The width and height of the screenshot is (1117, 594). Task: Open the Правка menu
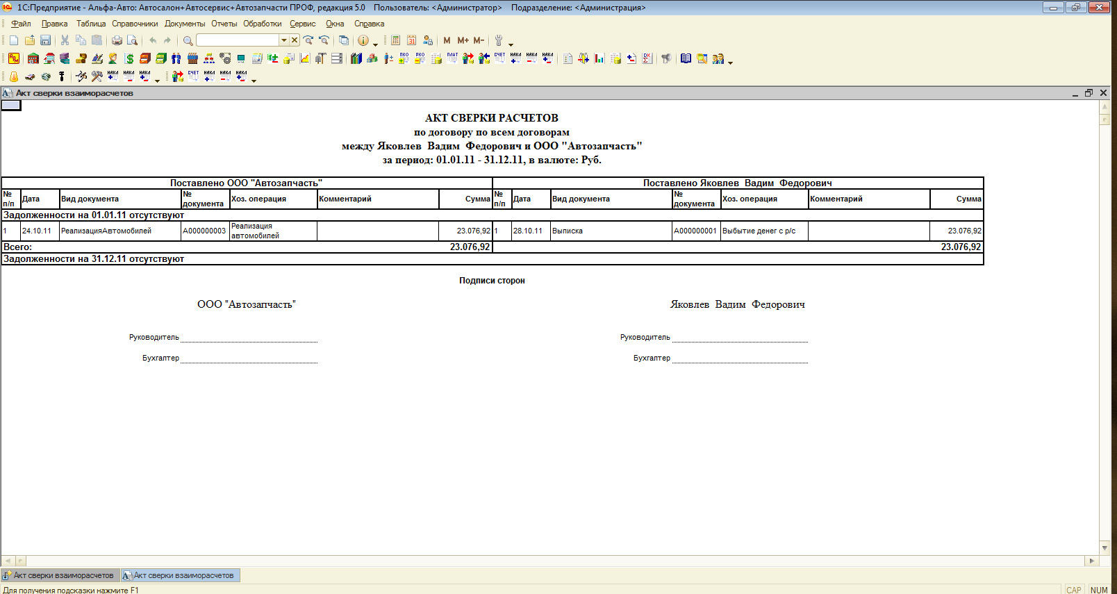54,24
